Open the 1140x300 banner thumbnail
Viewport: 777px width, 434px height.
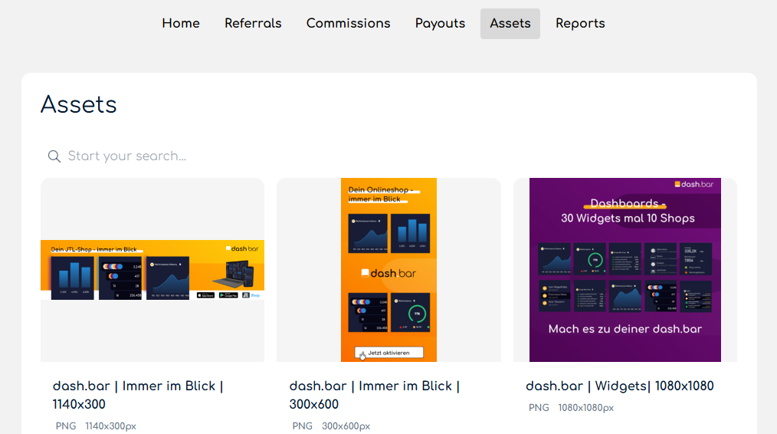[152, 270]
